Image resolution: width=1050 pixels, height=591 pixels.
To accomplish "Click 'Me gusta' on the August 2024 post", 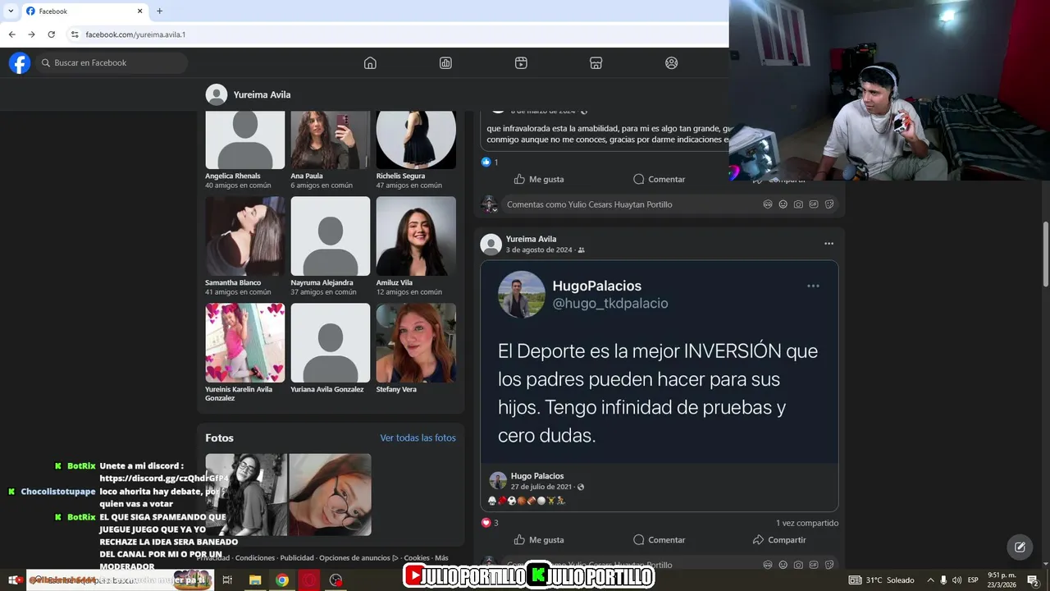I will coord(539,540).
